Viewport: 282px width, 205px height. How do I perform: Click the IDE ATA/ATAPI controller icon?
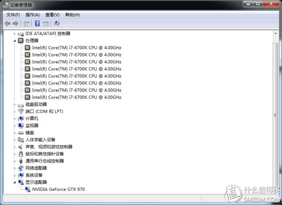pyautogui.click(x=21, y=34)
